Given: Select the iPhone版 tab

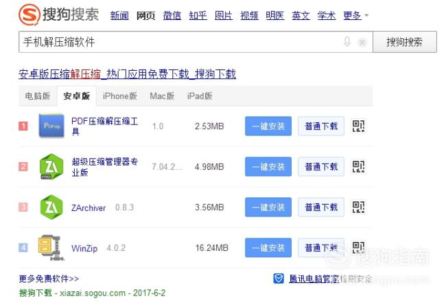Looking at the screenshot, I should (120, 96).
